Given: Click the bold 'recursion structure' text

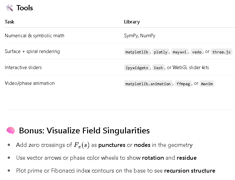Looking at the screenshot, I should [x=190, y=171].
